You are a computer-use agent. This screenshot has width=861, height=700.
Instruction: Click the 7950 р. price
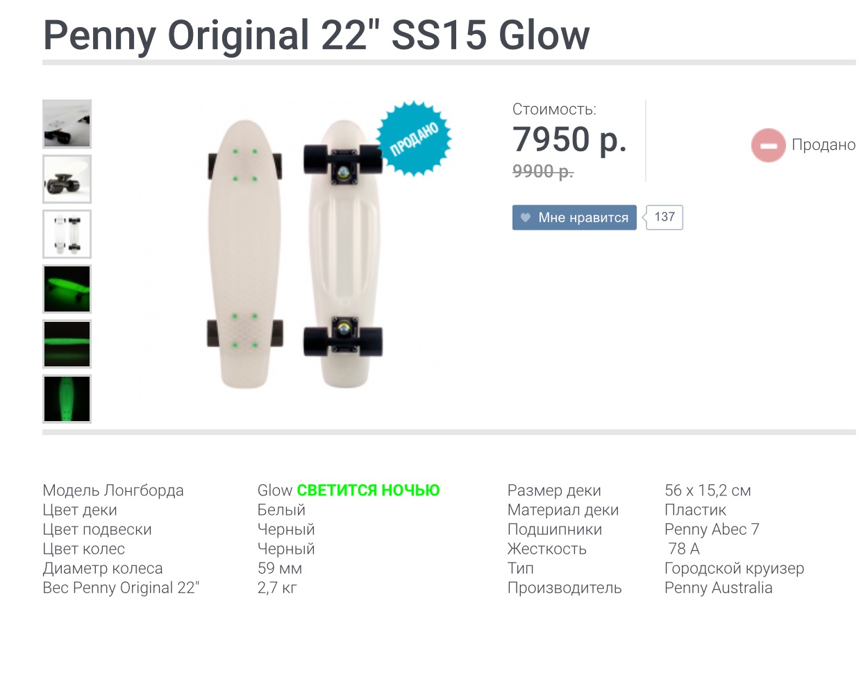(x=570, y=139)
